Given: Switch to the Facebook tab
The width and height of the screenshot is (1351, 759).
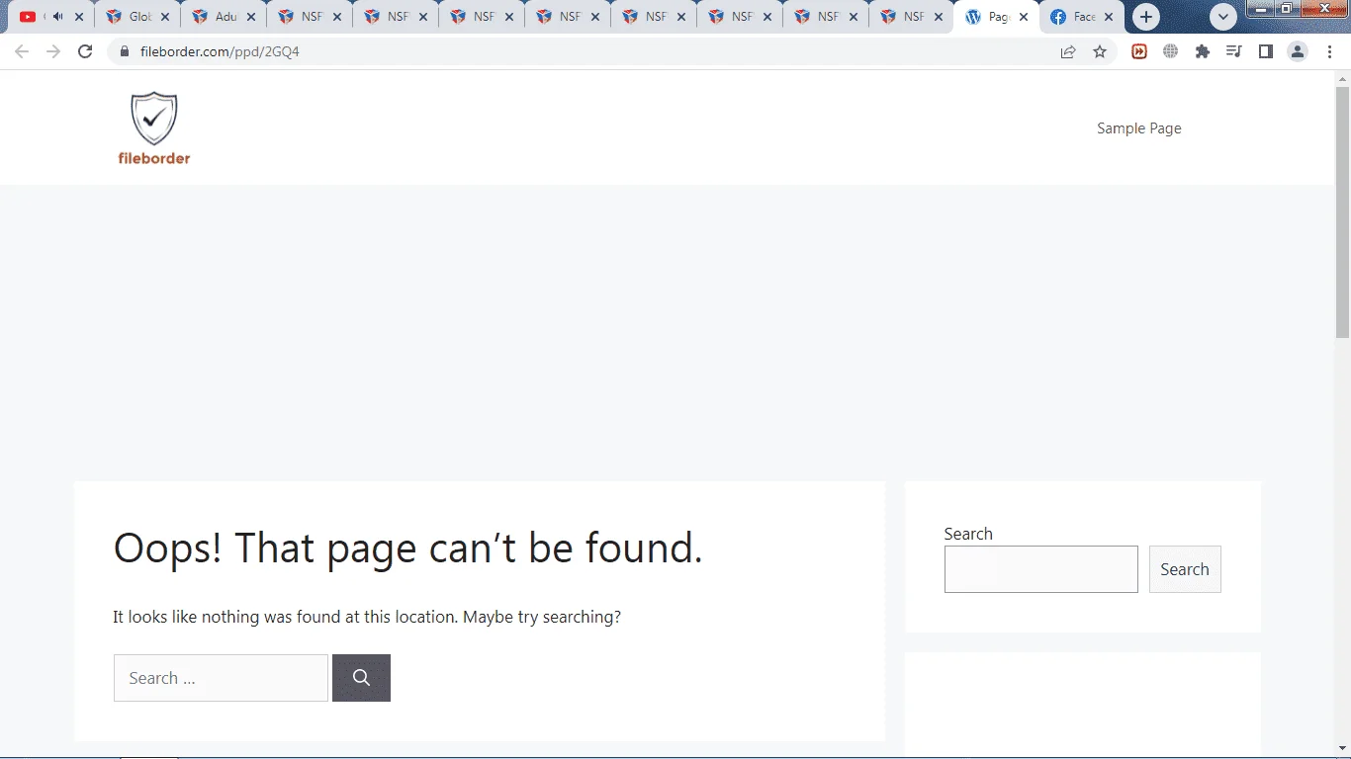Looking at the screenshot, I should [x=1084, y=17].
